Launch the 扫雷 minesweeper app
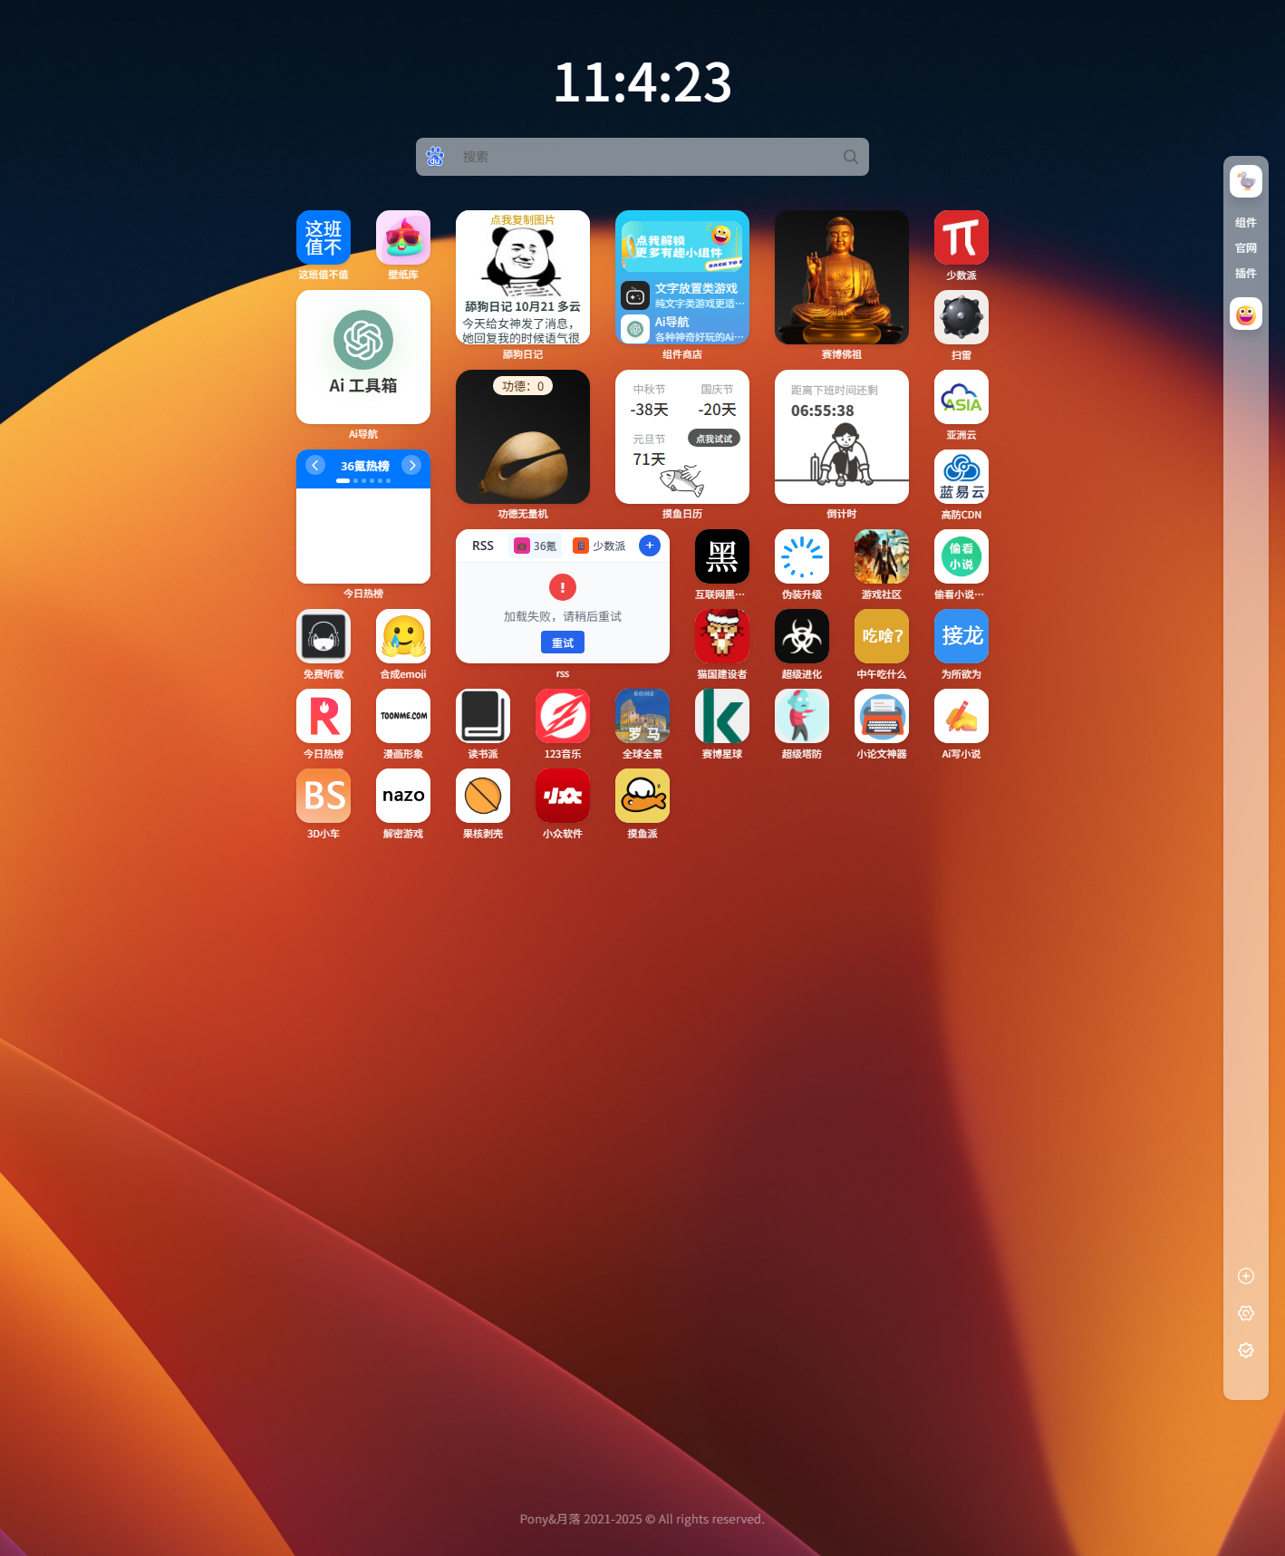 [x=961, y=317]
